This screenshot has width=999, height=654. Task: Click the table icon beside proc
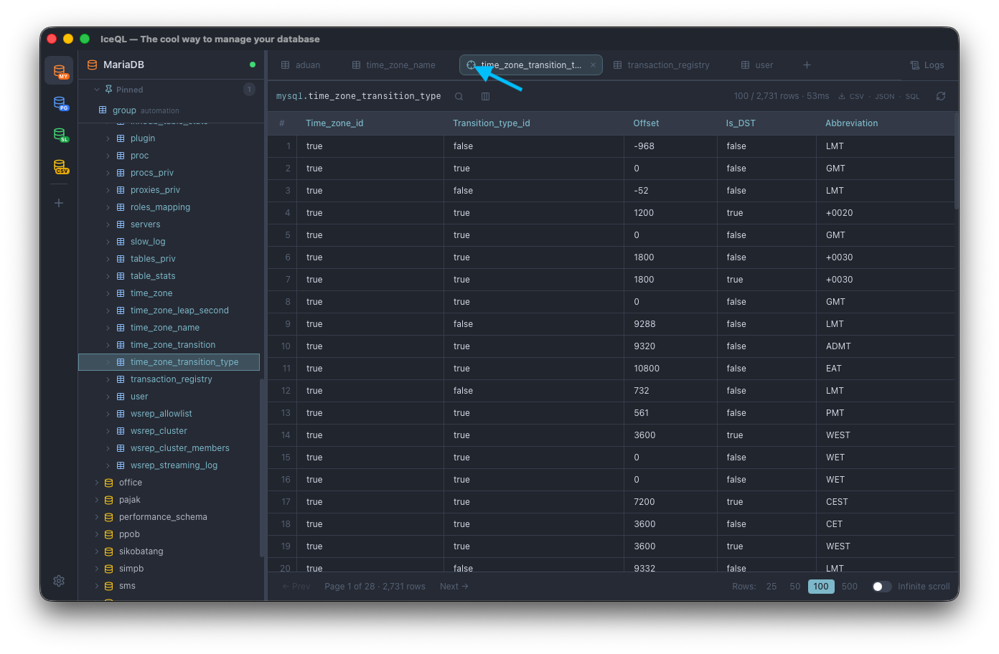[121, 156]
